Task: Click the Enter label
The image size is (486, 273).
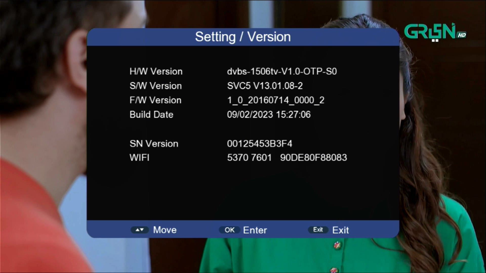Action: [255, 230]
